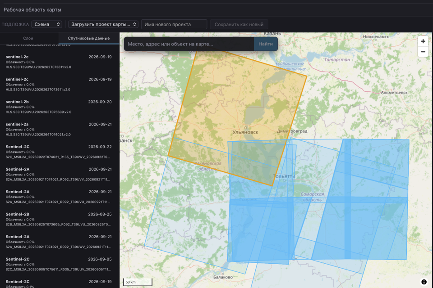Open the Схема basemap dropdown

[46, 24]
